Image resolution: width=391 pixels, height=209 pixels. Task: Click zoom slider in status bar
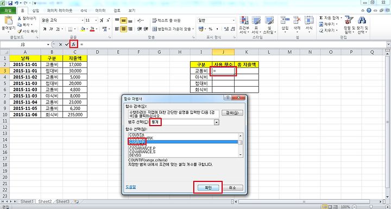tap(371, 207)
